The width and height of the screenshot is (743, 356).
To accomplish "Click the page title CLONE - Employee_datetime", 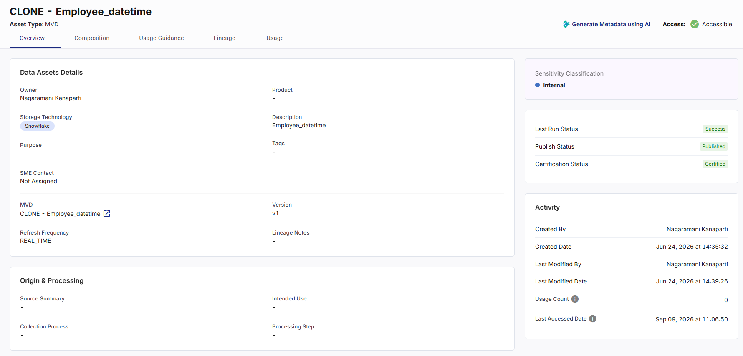I will click(x=81, y=11).
